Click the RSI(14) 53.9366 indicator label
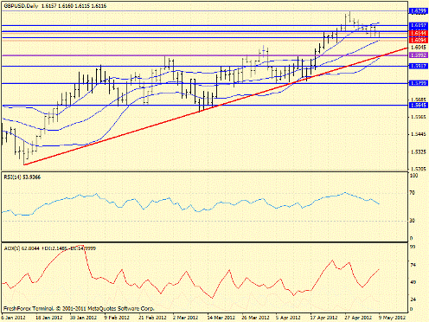 point(22,177)
